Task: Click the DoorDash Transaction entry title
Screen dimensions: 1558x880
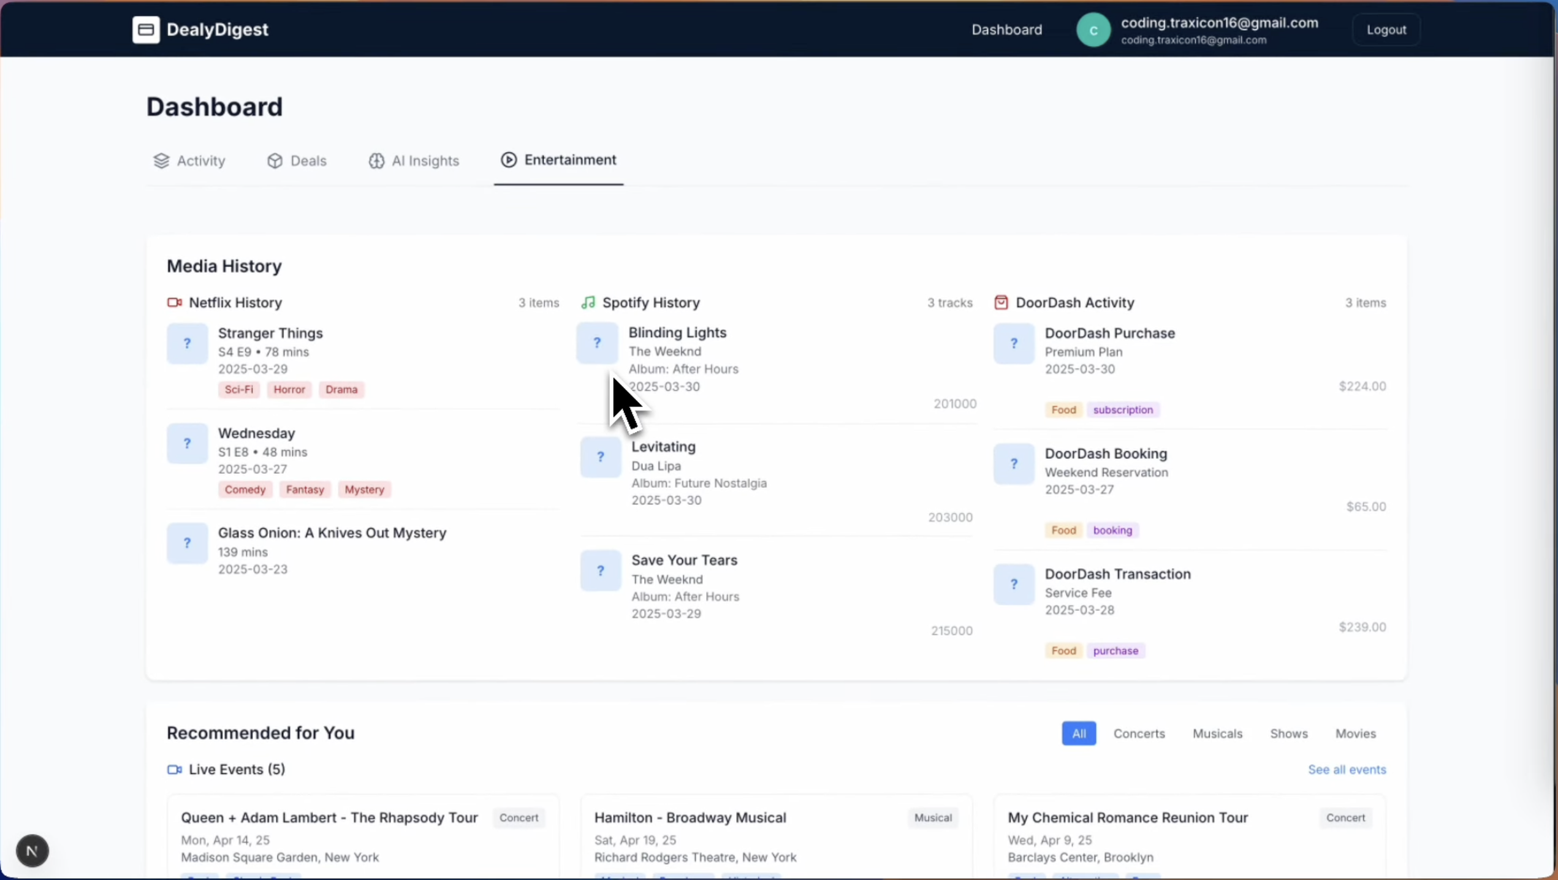Action: [x=1117, y=574]
